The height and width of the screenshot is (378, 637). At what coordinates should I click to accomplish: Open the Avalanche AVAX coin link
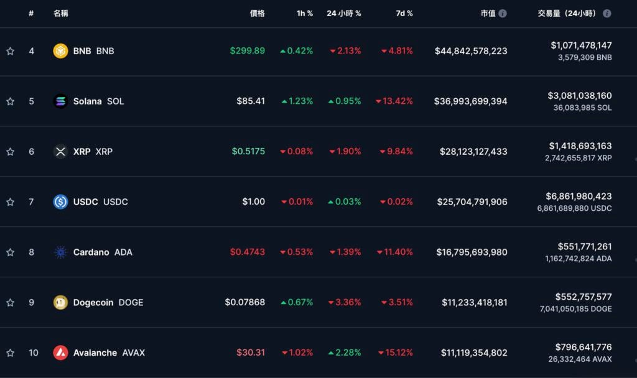[109, 353]
